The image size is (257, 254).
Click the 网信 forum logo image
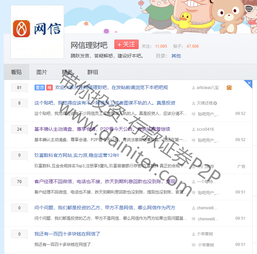tap(37, 32)
